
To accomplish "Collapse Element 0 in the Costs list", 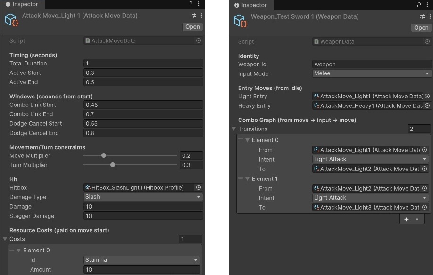I will 18,251.
